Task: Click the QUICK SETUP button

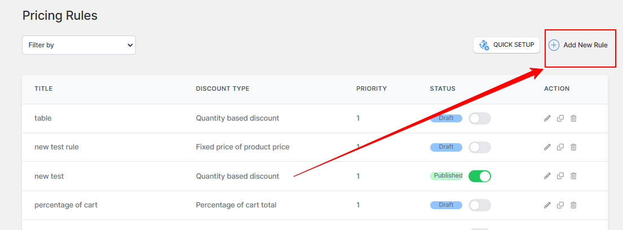Action: click(506, 45)
